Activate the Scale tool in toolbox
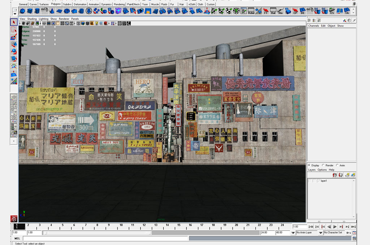Image resolution: width=370 pixels, height=245 pixels. [x=14, y=59]
